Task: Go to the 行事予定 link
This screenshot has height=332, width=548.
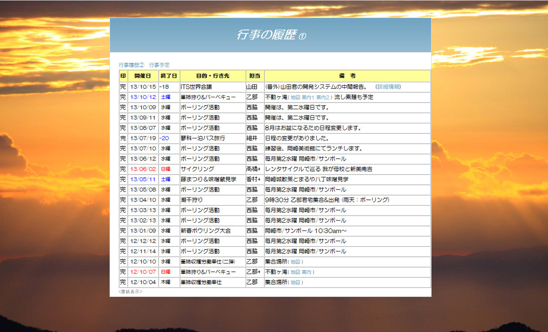Action: [159, 65]
